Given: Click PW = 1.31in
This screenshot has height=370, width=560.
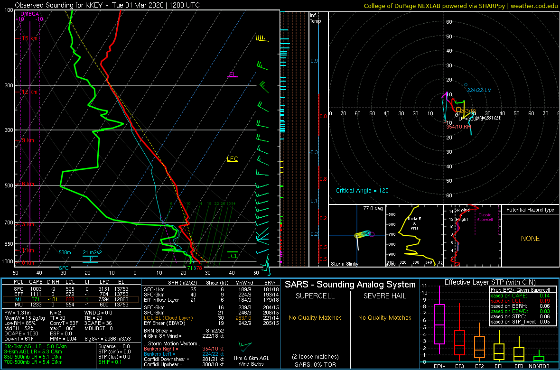Looking at the screenshot, I should [x=19, y=313].
